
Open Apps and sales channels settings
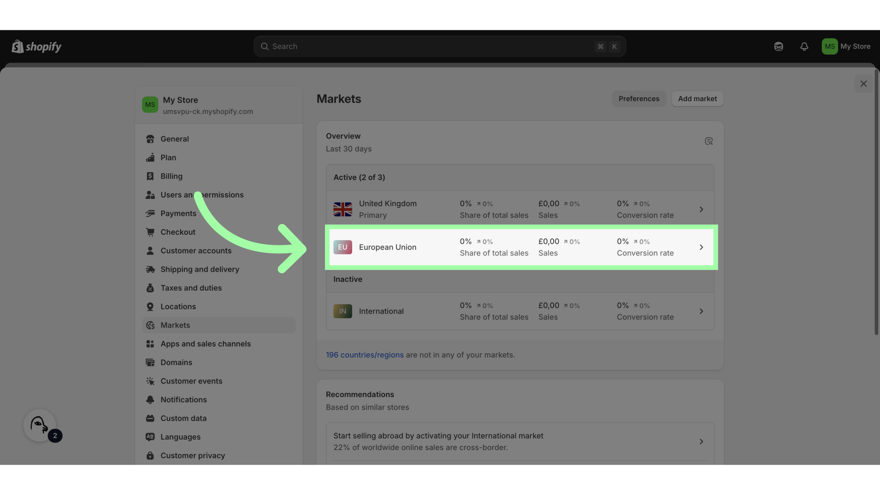point(219,344)
